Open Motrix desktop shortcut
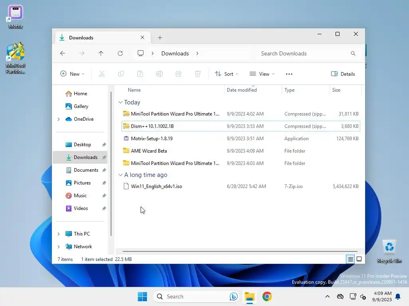The height and width of the screenshot is (306, 409). [16, 17]
